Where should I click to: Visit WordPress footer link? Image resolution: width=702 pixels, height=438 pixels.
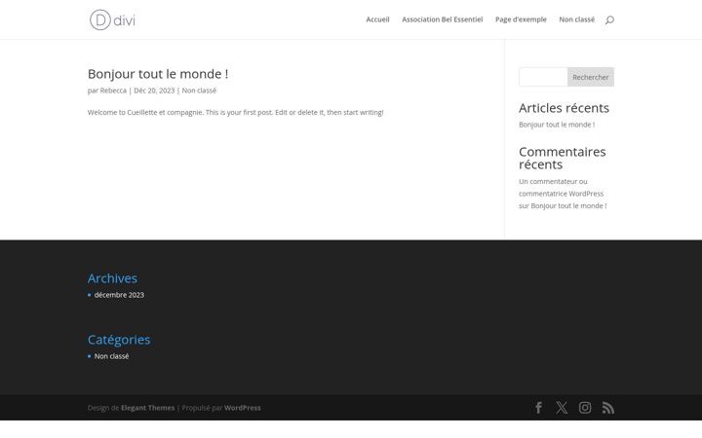pos(242,408)
